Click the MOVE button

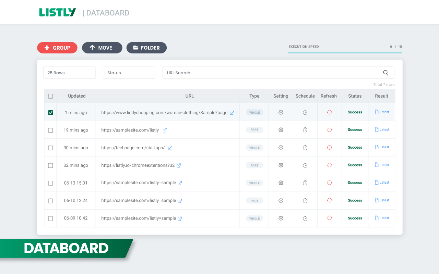[x=102, y=48]
